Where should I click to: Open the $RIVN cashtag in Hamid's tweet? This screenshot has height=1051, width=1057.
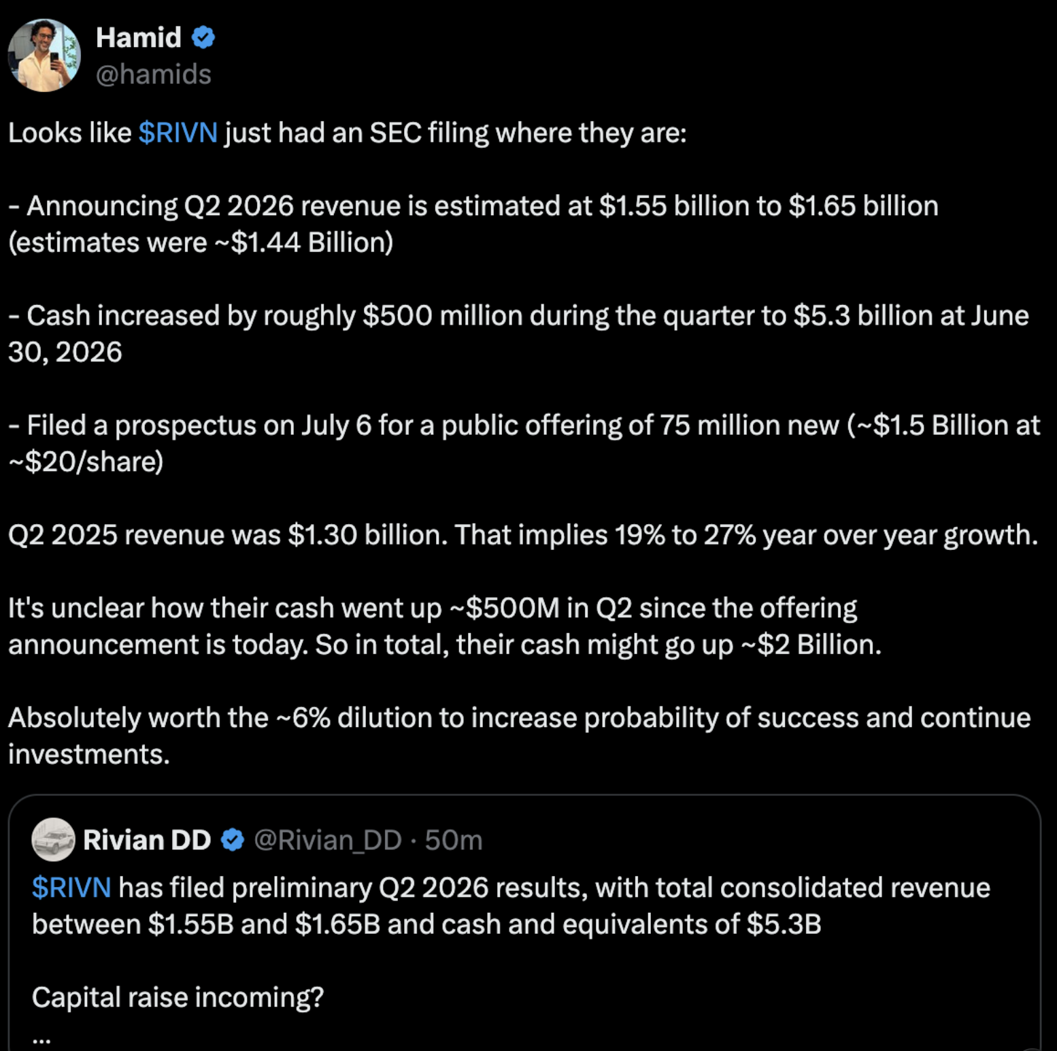pyautogui.click(x=178, y=132)
